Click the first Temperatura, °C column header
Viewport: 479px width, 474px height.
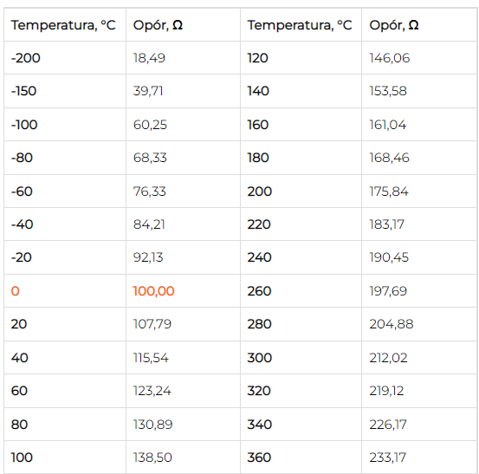coord(63,25)
